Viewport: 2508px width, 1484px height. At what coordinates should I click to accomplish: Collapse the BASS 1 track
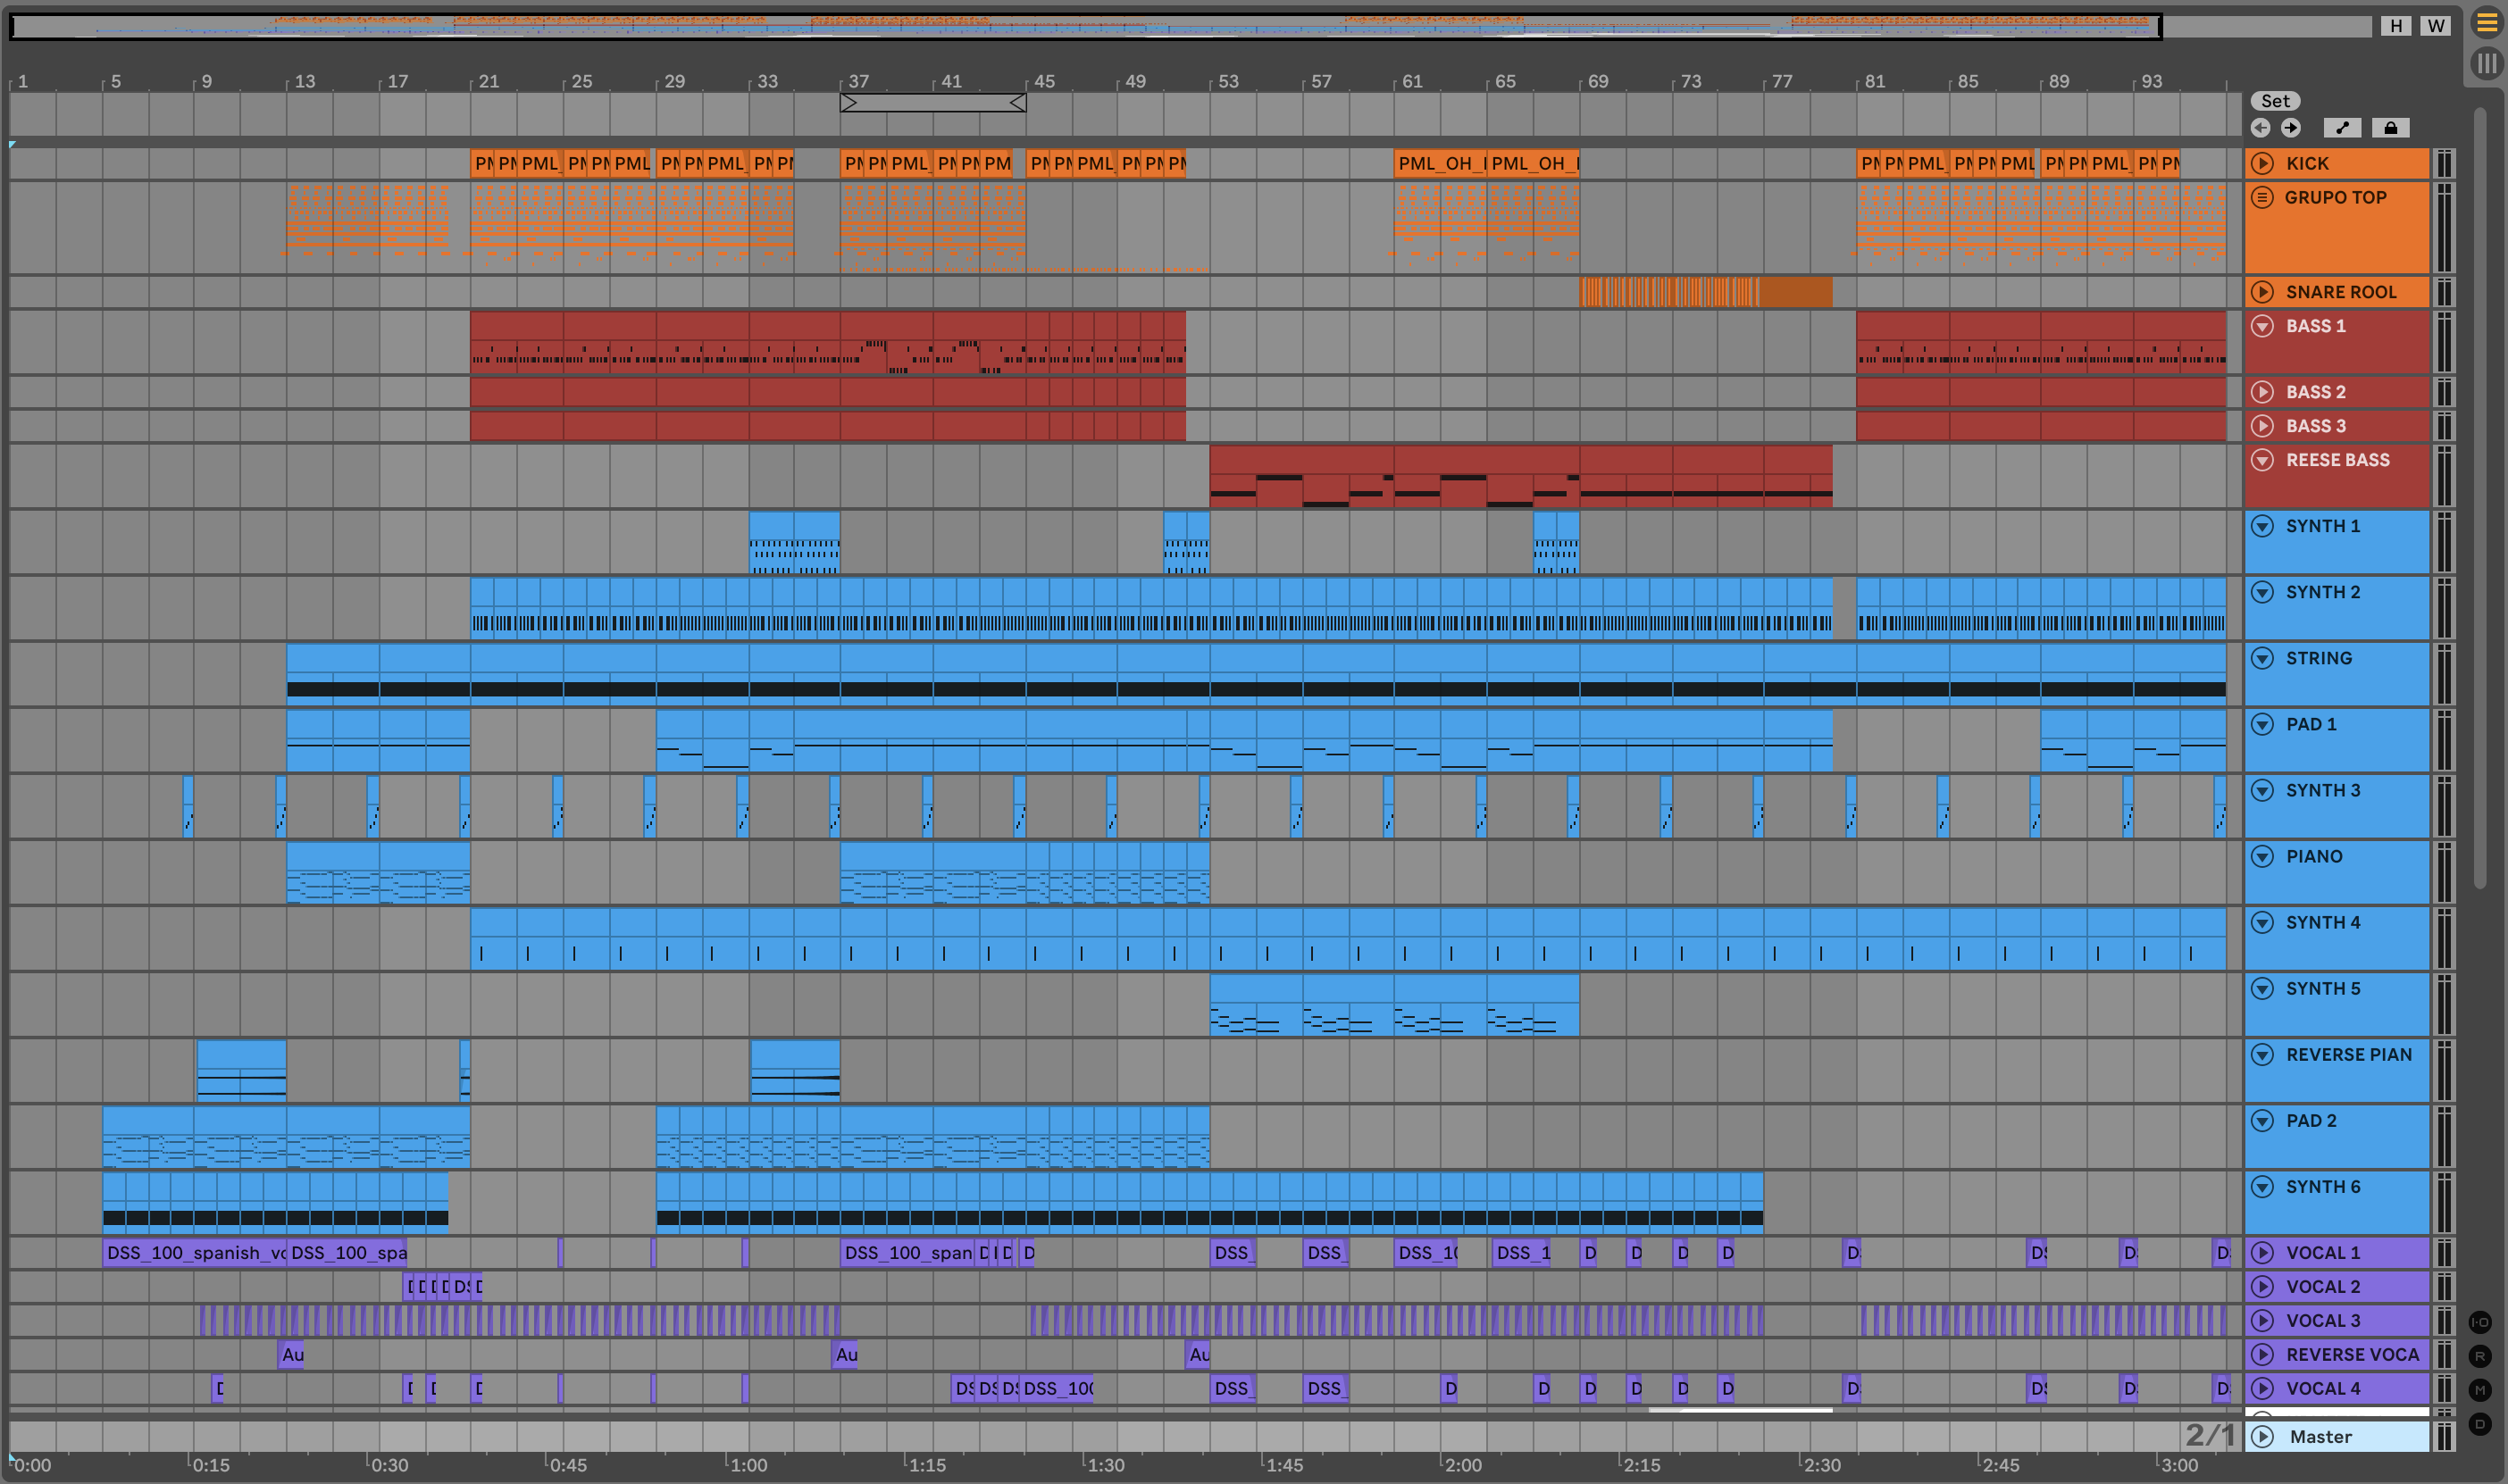tap(2262, 326)
